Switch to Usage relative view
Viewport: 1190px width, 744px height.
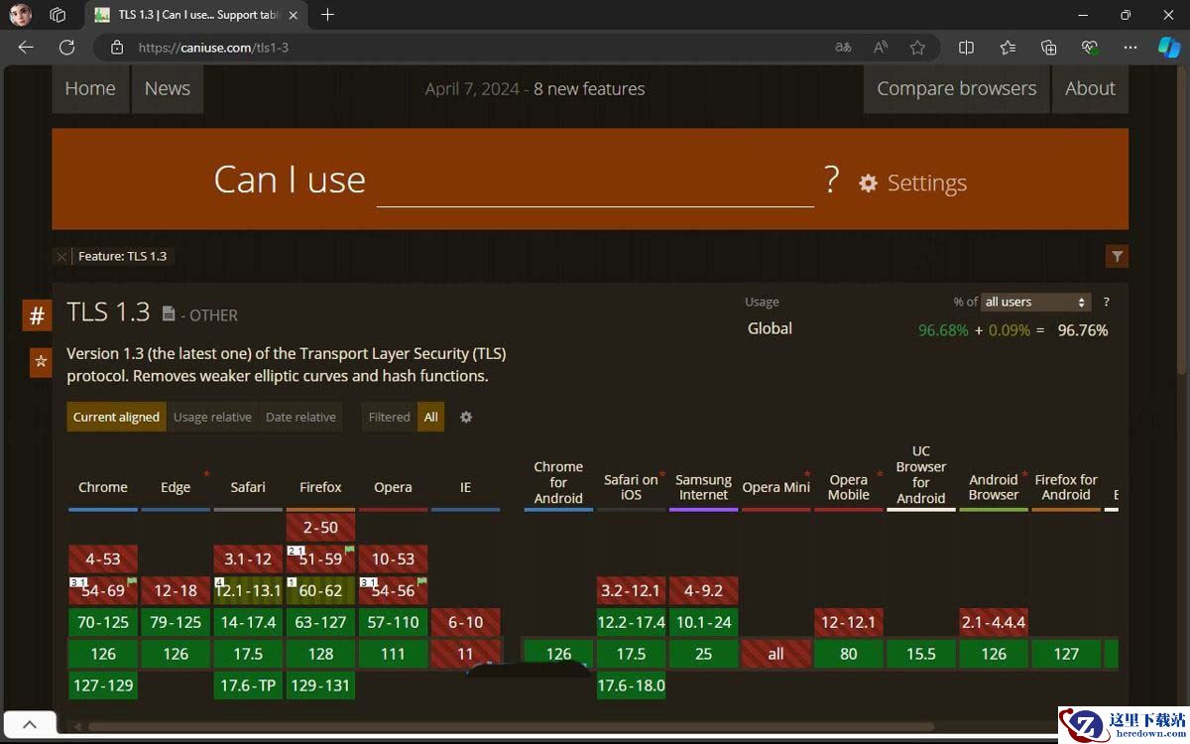[212, 417]
